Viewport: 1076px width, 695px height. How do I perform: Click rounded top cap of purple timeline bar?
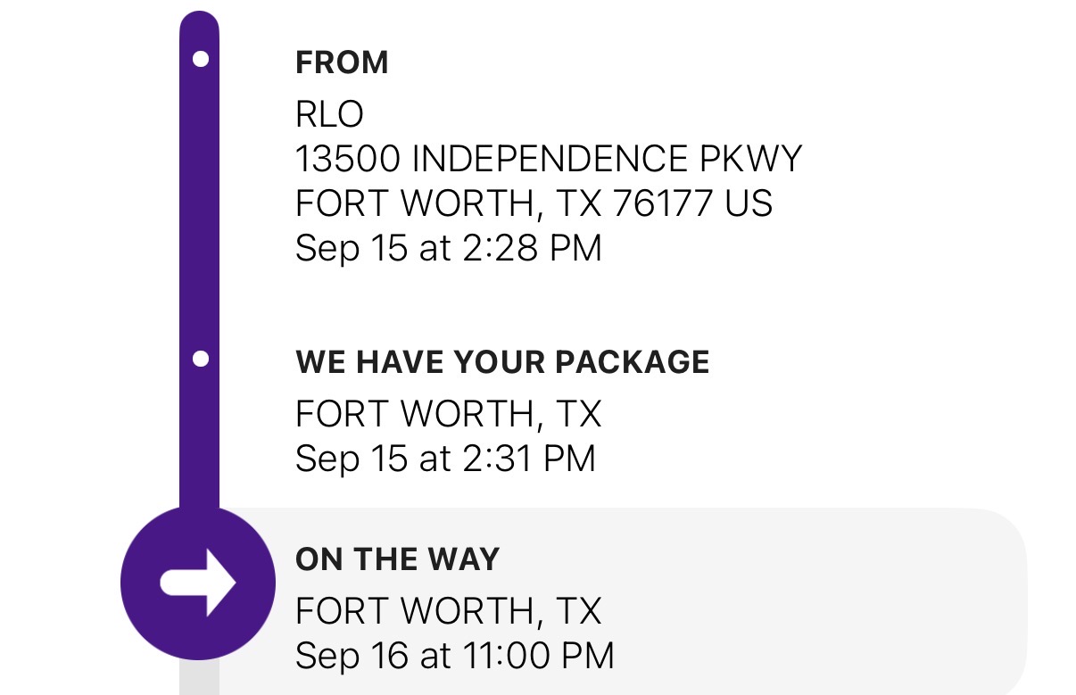[x=200, y=21]
